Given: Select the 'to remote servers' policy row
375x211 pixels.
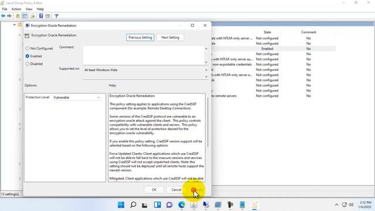Looking at the screenshot, I should [274, 96].
